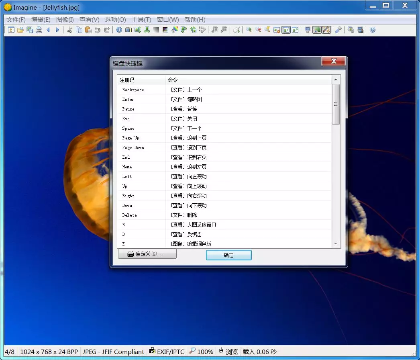Open color adjustment via the rainbow icon
The image size is (420, 360).
pyautogui.click(x=175, y=30)
